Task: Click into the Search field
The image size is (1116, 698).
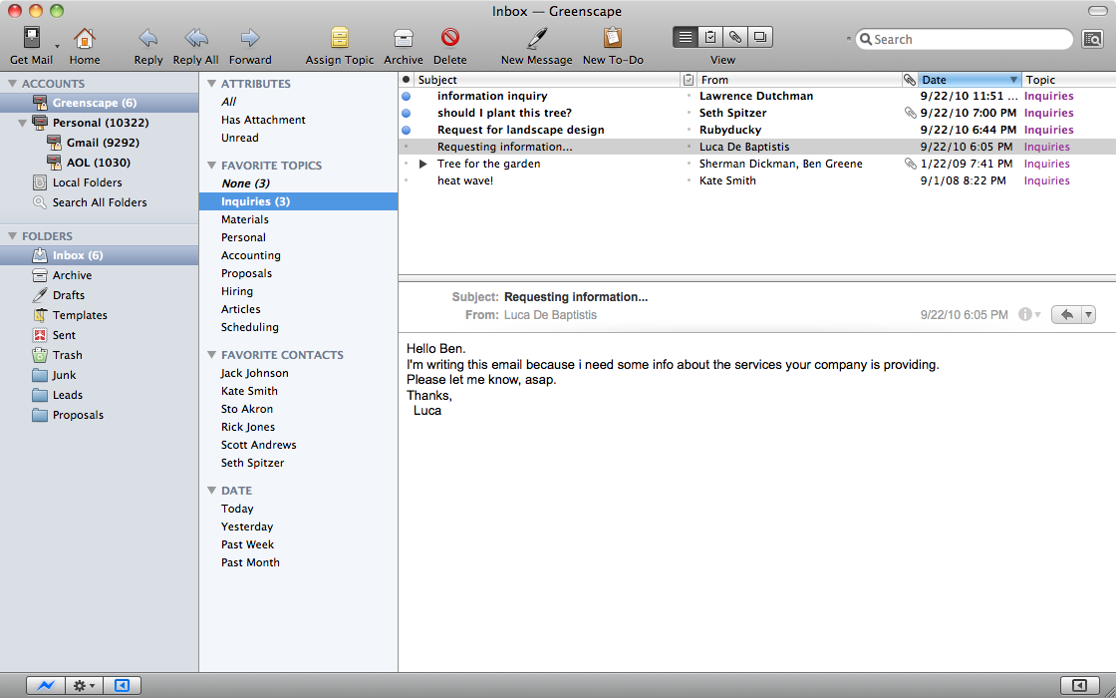Action: point(967,40)
